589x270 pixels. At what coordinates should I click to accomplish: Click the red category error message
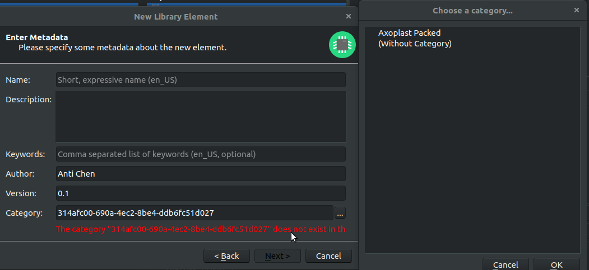pyautogui.click(x=201, y=229)
